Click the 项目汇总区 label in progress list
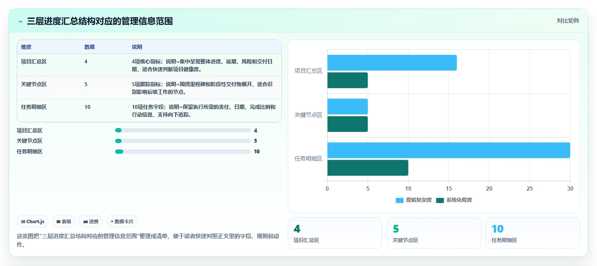The width and height of the screenshot is (597, 266). click(x=30, y=130)
